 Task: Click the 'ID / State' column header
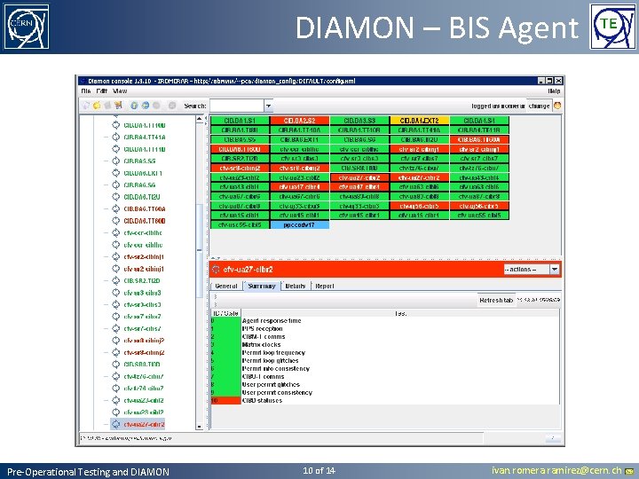tap(225, 313)
